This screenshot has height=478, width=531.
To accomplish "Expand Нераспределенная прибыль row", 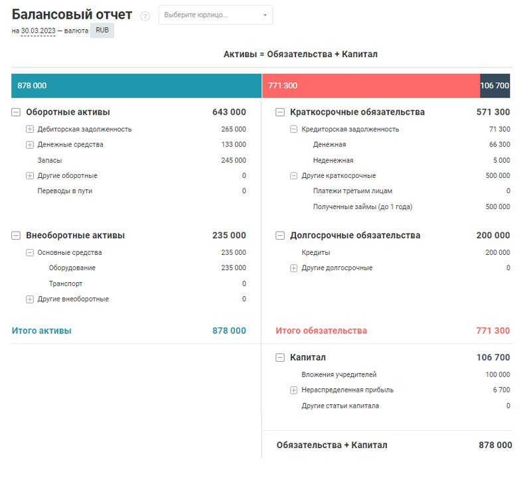I will 293,390.
